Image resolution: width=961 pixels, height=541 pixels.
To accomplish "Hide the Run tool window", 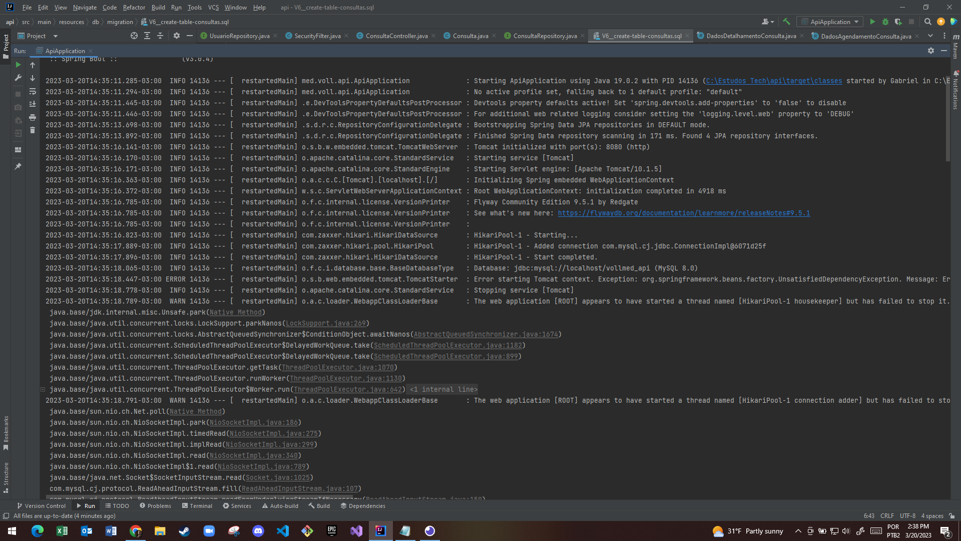I will [x=944, y=51].
